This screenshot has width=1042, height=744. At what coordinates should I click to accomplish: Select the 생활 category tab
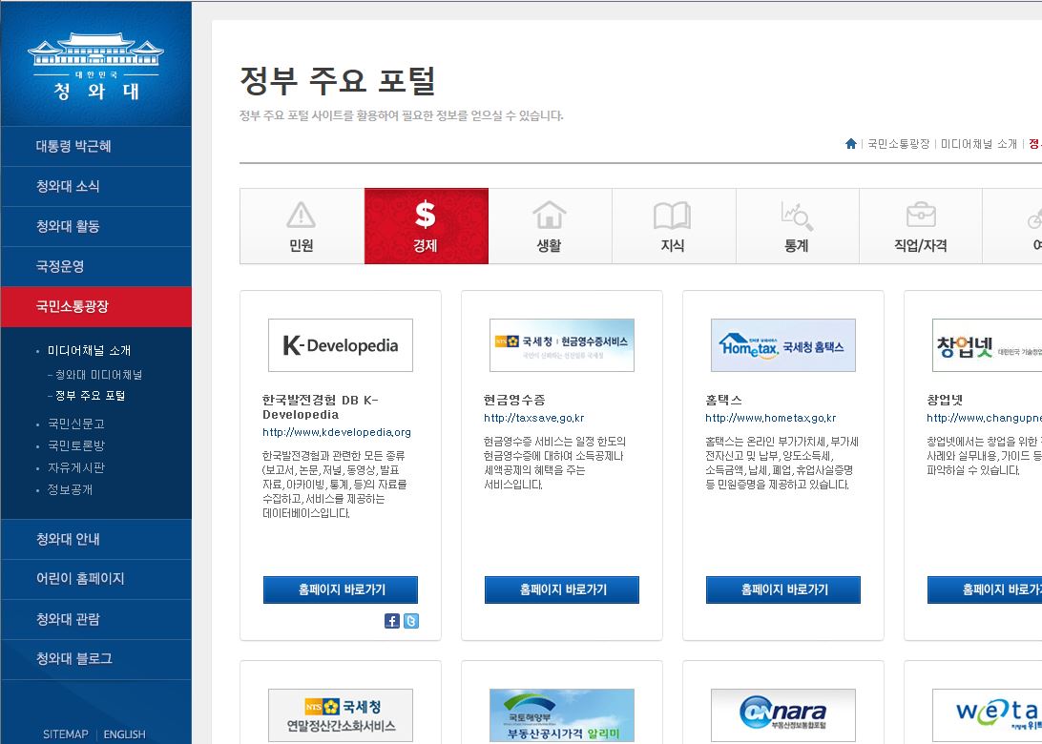(550, 226)
